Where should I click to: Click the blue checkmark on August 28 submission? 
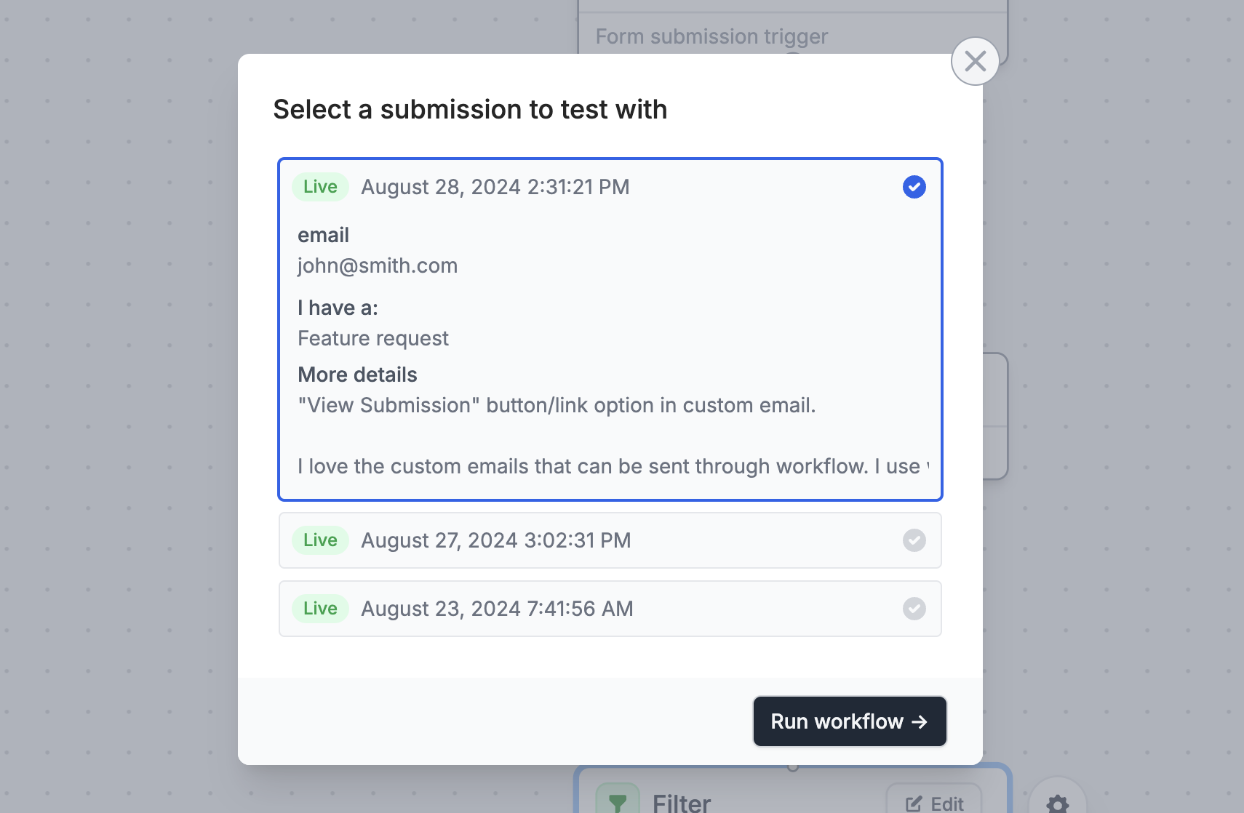pyautogui.click(x=914, y=187)
